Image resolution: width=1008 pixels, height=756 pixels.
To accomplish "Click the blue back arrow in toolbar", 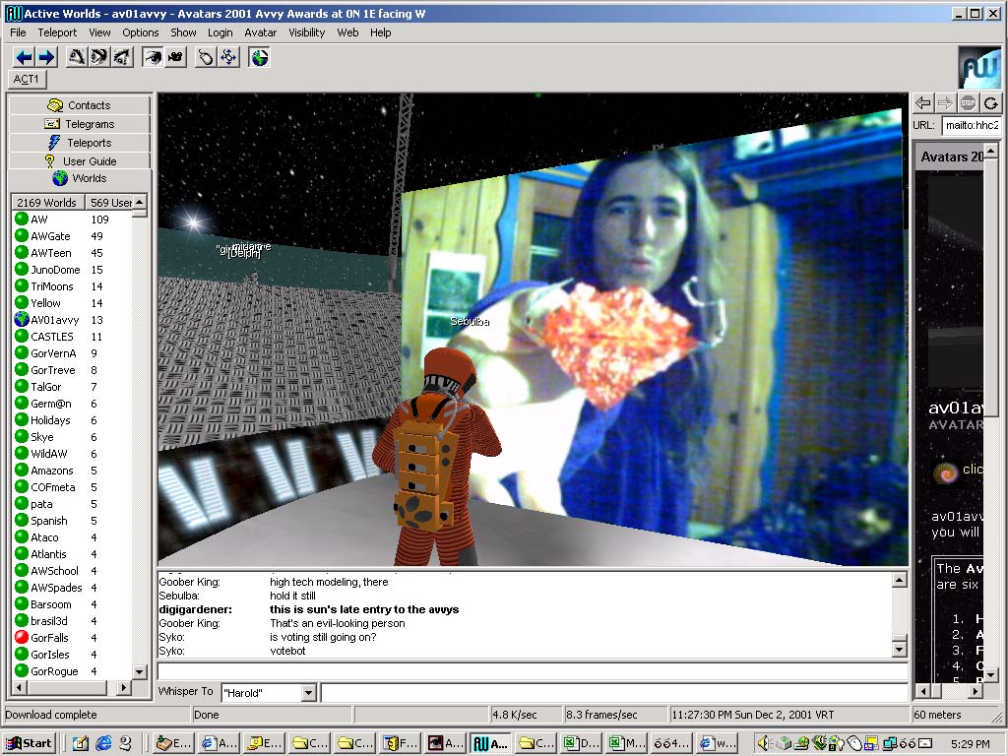I will pos(24,57).
